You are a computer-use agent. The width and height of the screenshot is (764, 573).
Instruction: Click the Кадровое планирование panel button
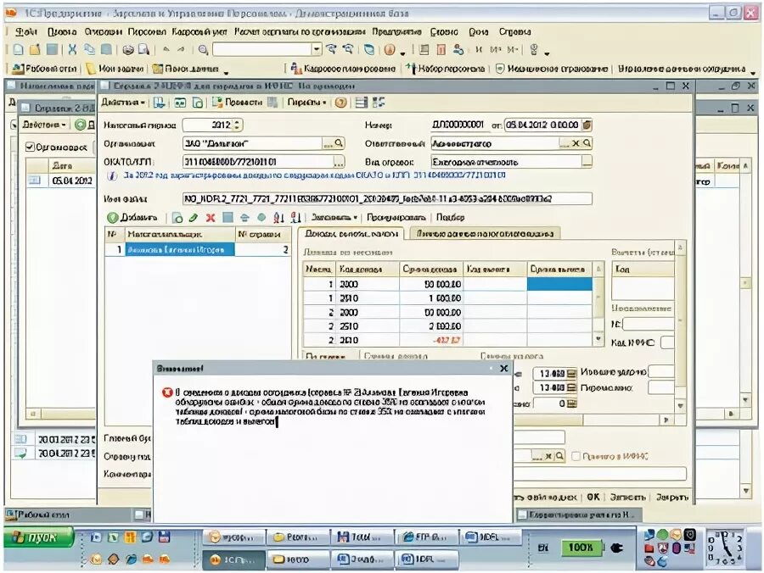coord(344,69)
